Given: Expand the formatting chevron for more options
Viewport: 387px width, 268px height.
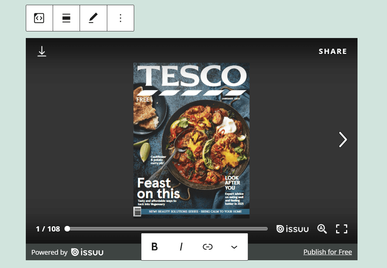Looking at the screenshot, I should 234,247.
